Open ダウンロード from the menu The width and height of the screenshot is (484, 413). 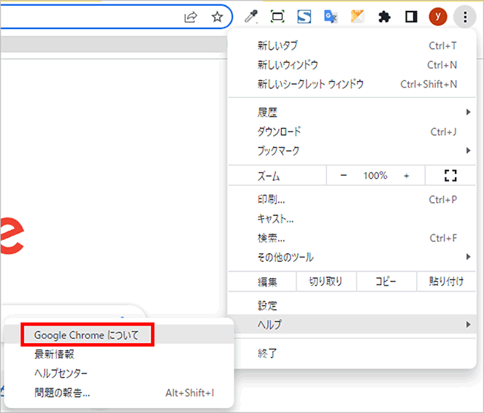352,131
